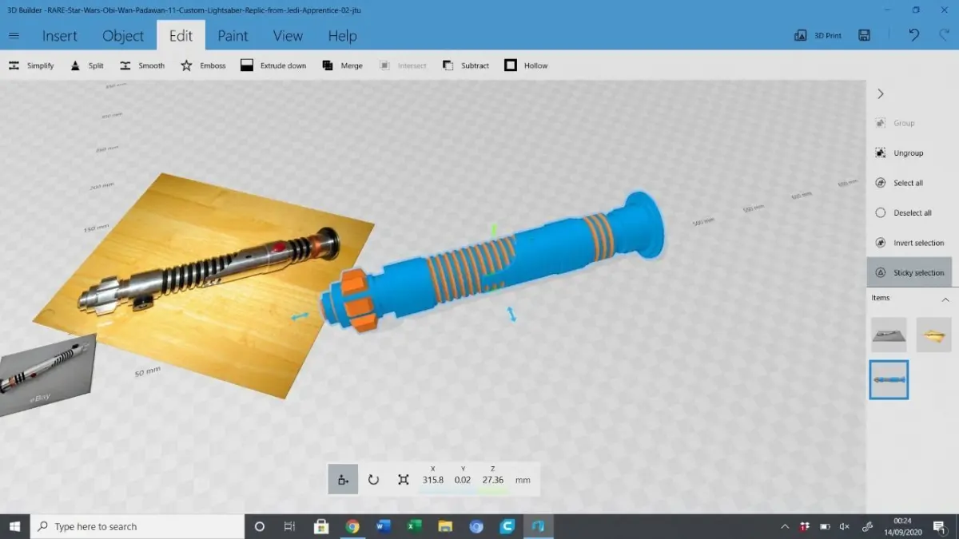Viewport: 959px width, 539px height.
Task: Click Invert selection
Action: click(909, 243)
